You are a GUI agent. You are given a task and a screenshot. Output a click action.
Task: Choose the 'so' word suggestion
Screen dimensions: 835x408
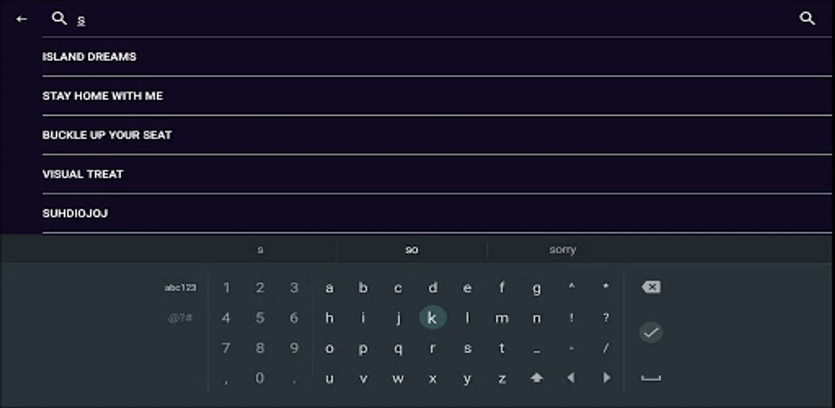(x=412, y=250)
